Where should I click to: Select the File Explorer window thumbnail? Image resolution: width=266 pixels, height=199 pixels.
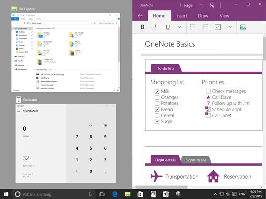point(66,53)
